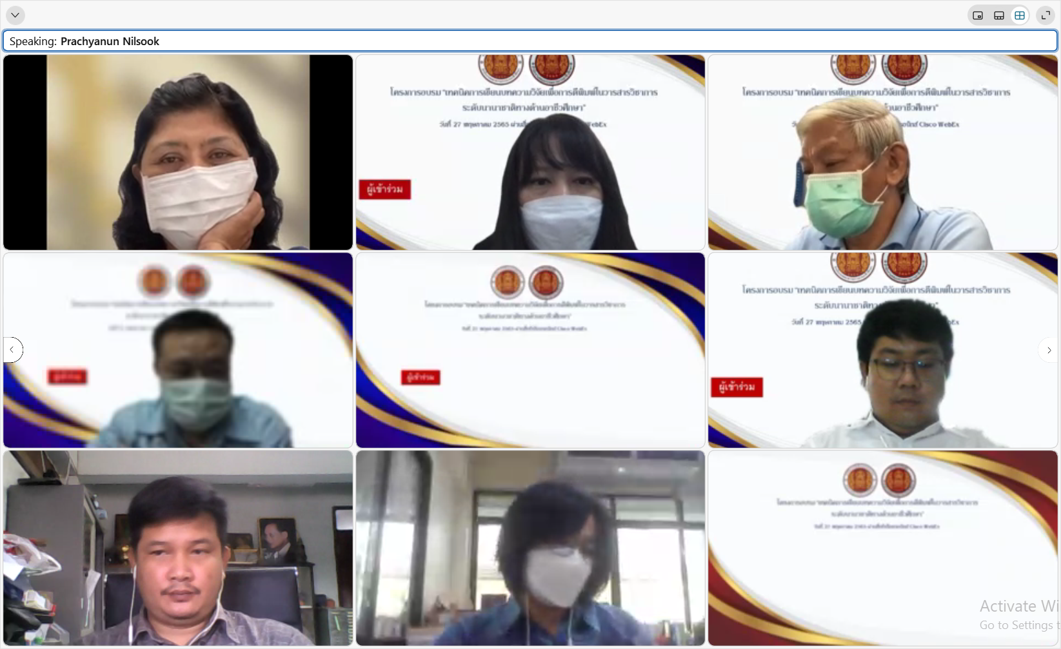
Task: Select the blurred video of man in teal mask
Action: click(x=178, y=350)
